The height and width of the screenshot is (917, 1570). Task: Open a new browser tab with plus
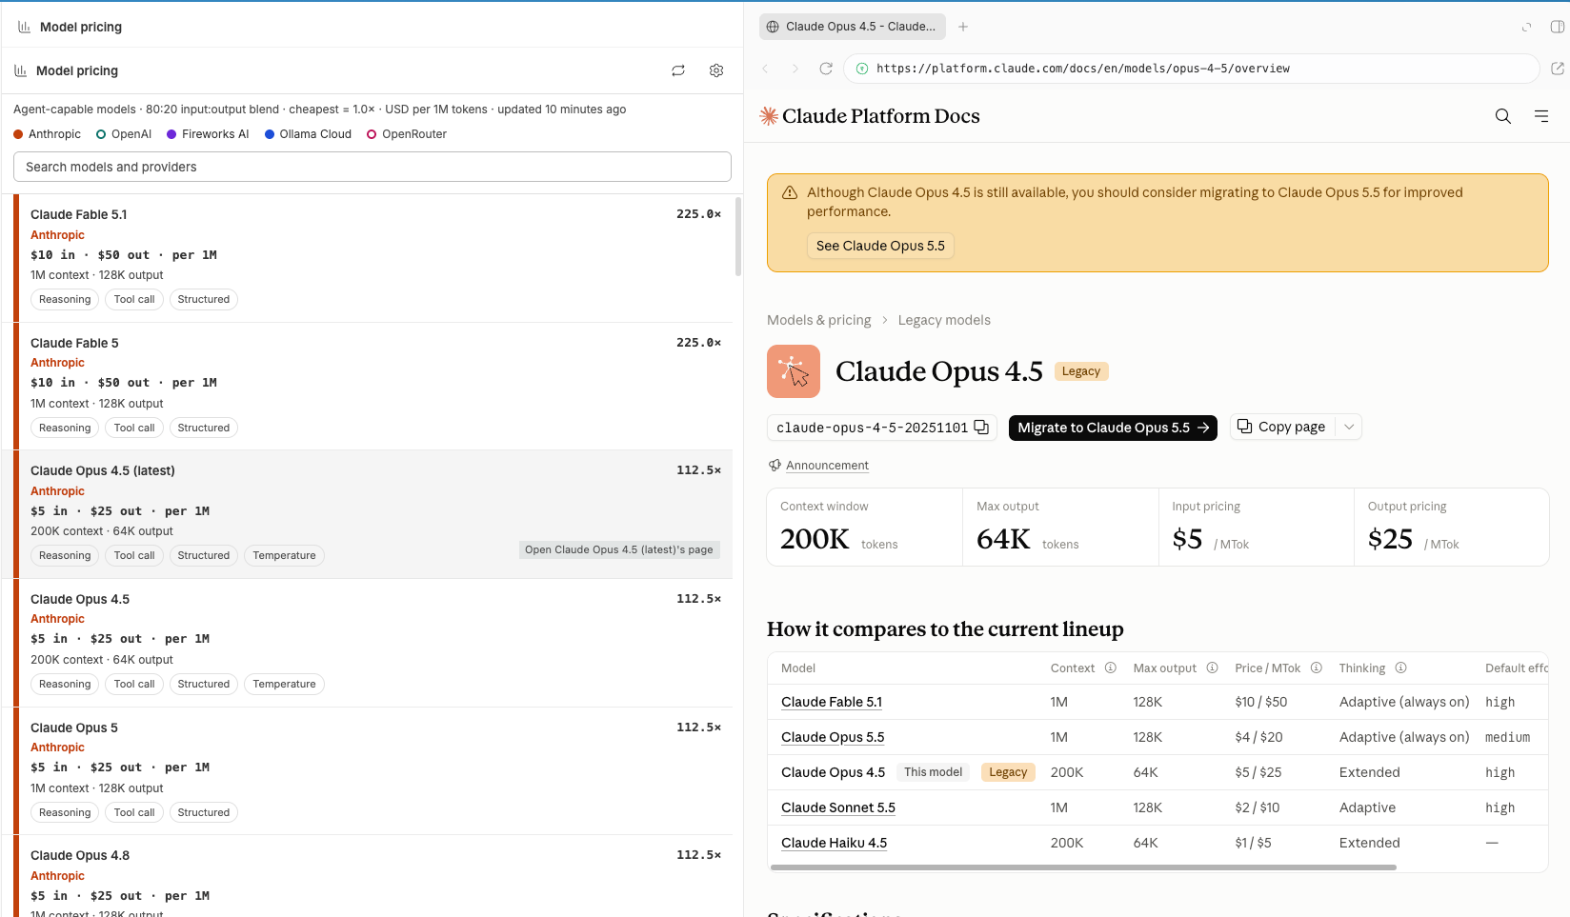(x=963, y=27)
